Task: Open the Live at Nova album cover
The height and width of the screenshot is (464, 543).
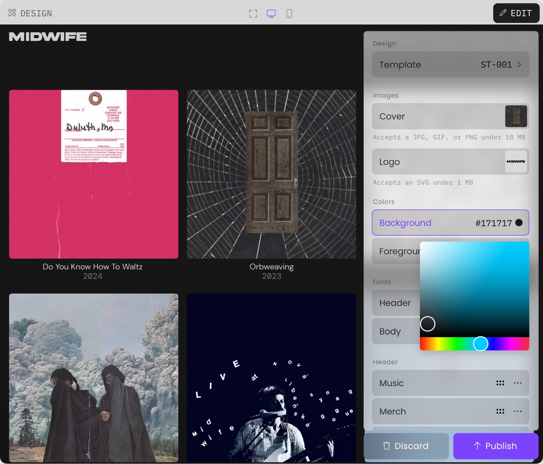Action: pyautogui.click(x=271, y=378)
